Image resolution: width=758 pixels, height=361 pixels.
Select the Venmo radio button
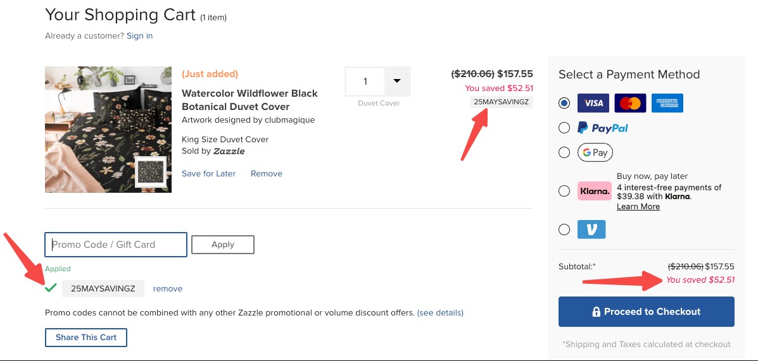click(x=564, y=229)
